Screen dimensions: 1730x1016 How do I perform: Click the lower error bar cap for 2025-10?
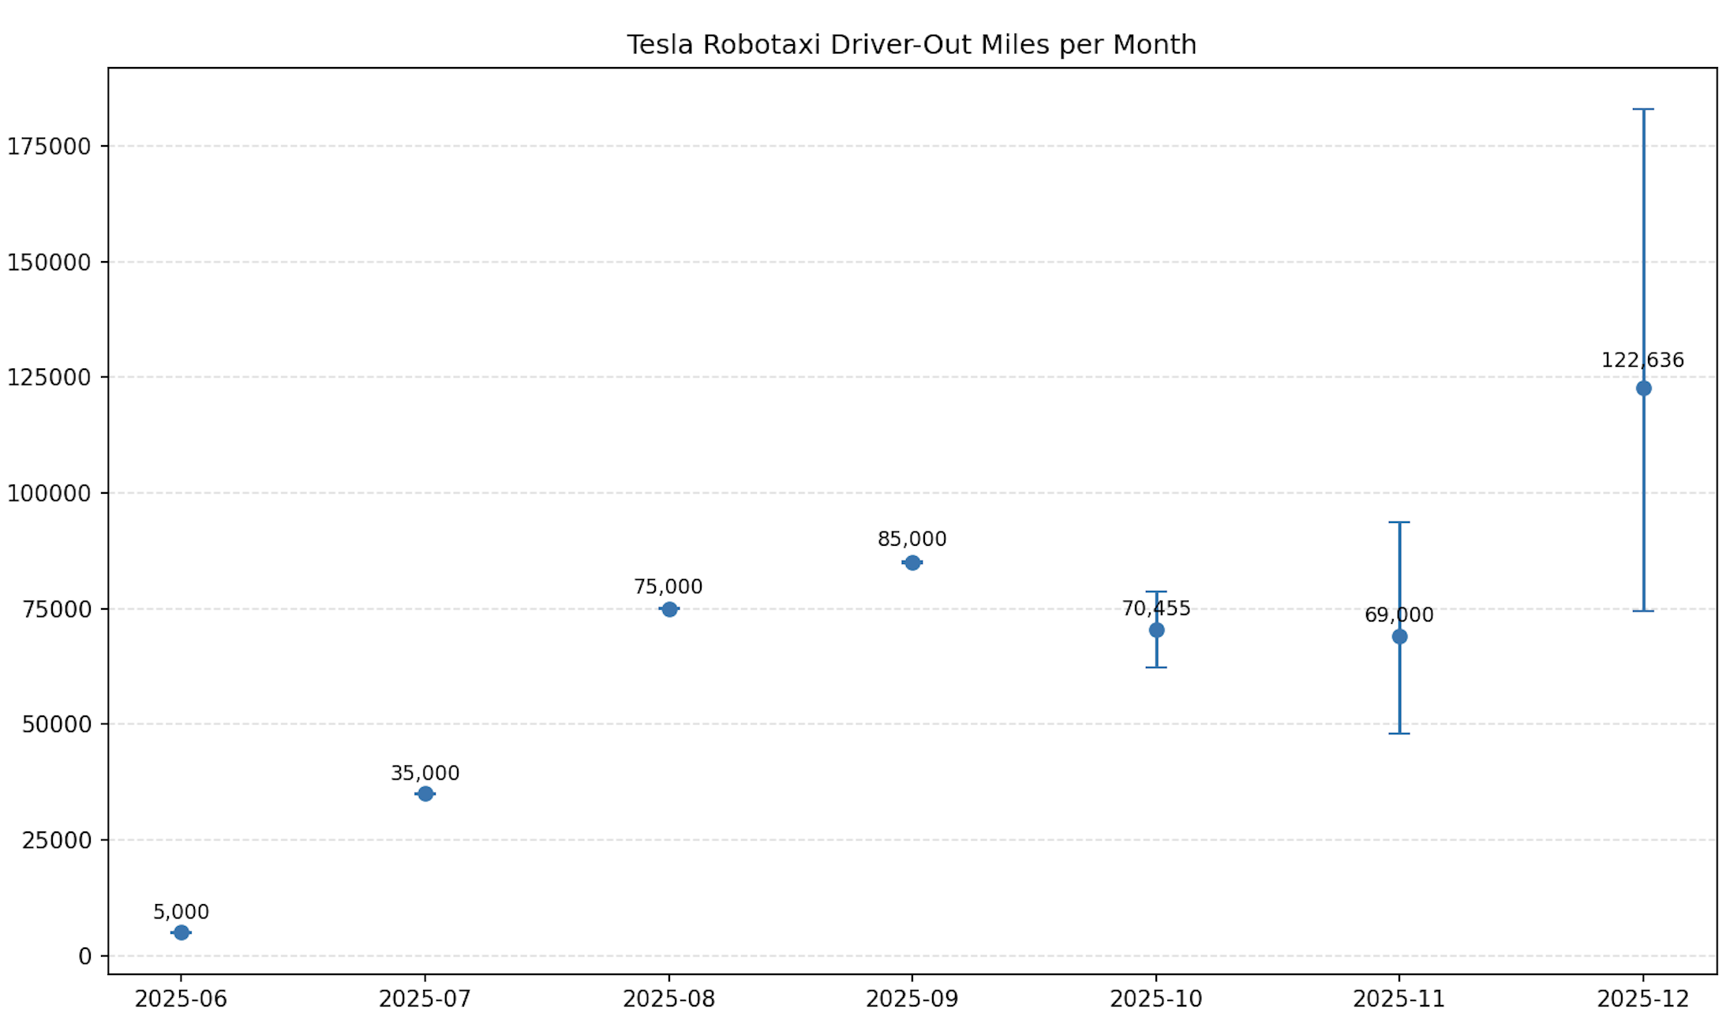1156,667
